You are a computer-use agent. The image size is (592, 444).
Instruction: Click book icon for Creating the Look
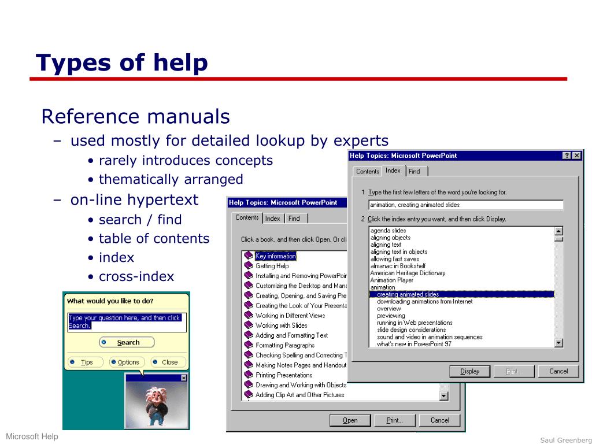[x=249, y=305]
